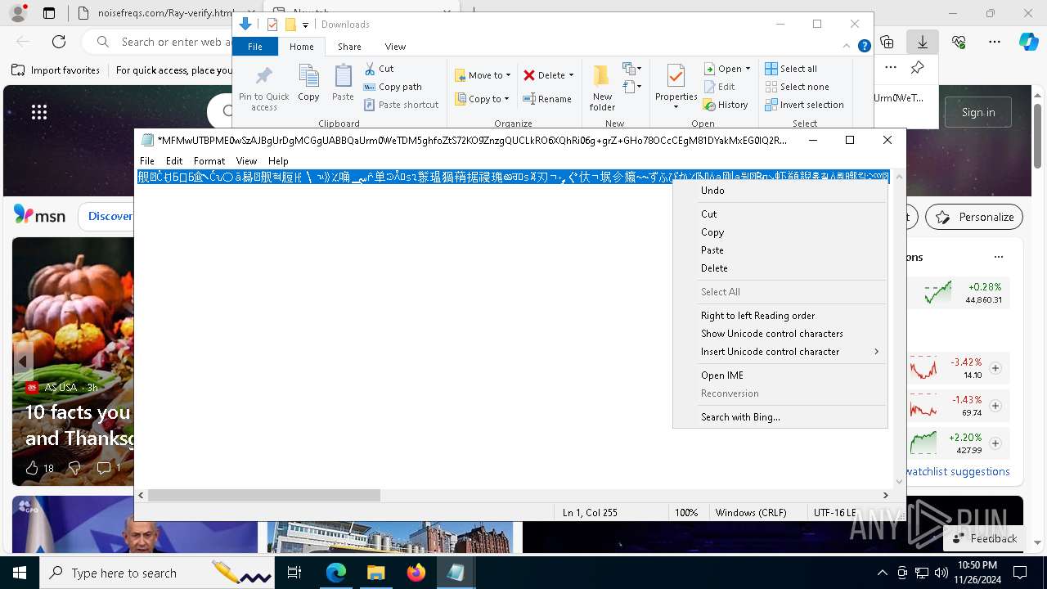Choose Copy from the context menu

(x=780, y=232)
